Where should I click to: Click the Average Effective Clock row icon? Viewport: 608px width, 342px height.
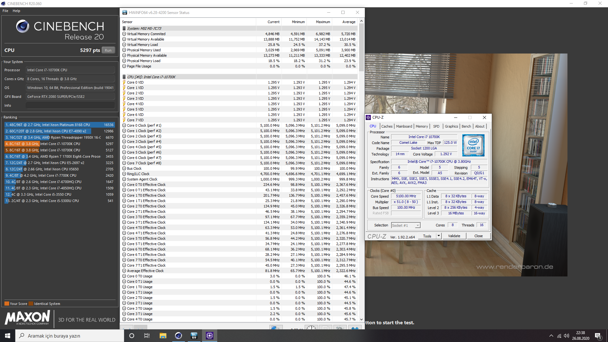(124, 271)
